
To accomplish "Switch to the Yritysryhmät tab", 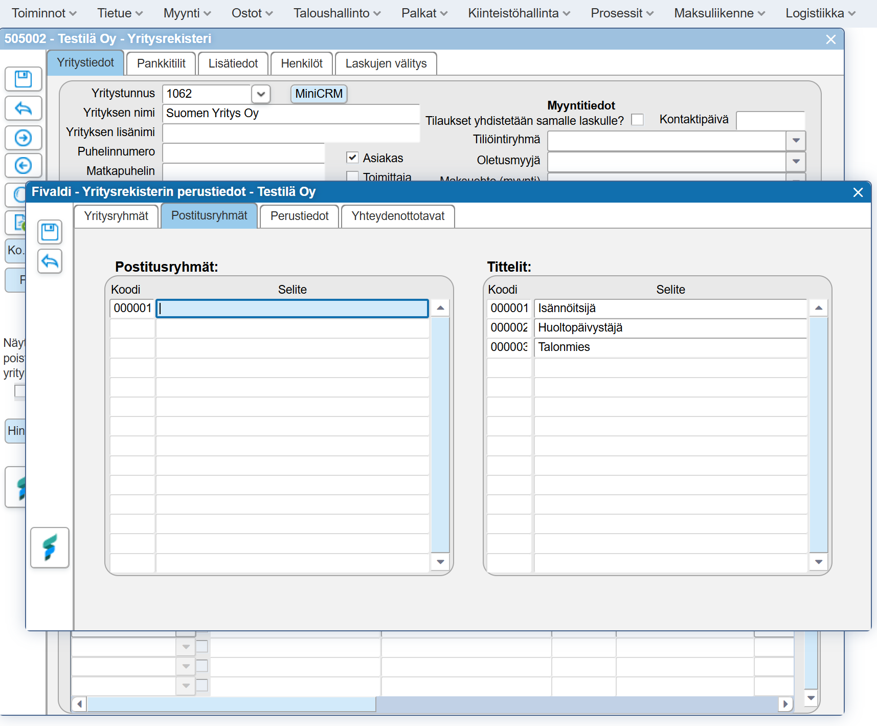I will 116,216.
